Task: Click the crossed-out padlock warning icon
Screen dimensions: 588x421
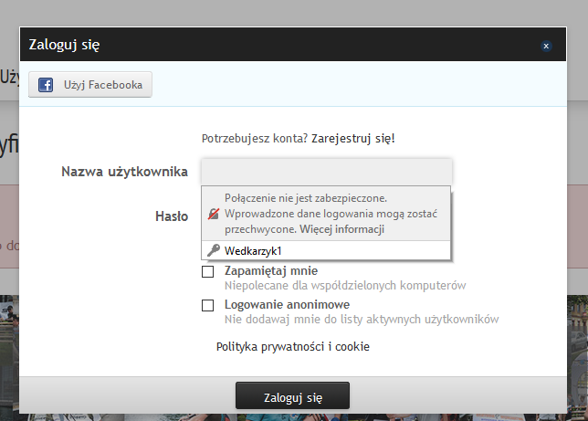Action: [x=214, y=214]
